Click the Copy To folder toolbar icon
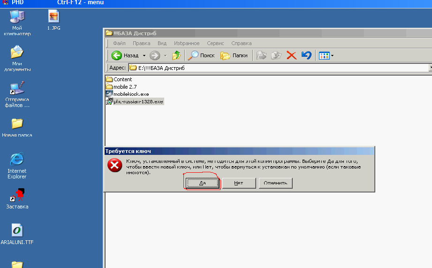The height and width of the screenshot is (268, 432). tap(276, 55)
